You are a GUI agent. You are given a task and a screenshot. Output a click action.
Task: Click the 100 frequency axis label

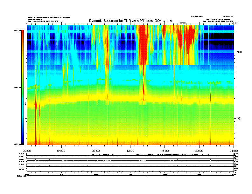(x=239, y=52)
